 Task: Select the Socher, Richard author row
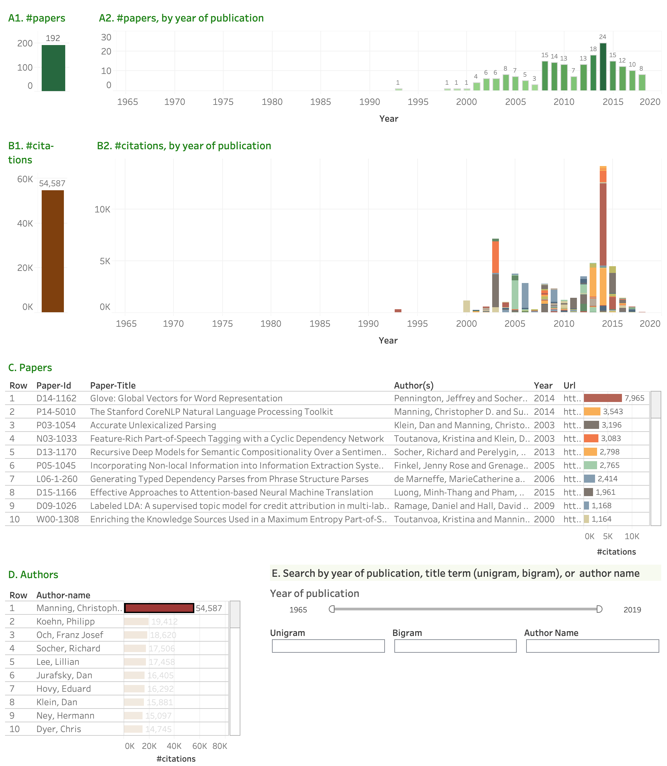(x=68, y=648)
